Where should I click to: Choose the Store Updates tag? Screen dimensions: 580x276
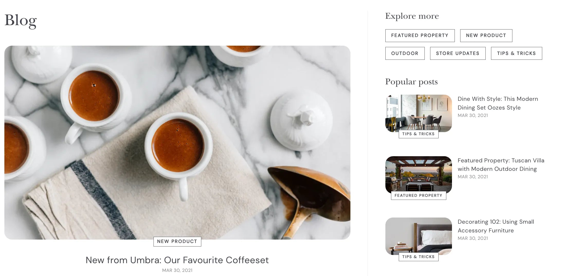[x=458, y=53]
